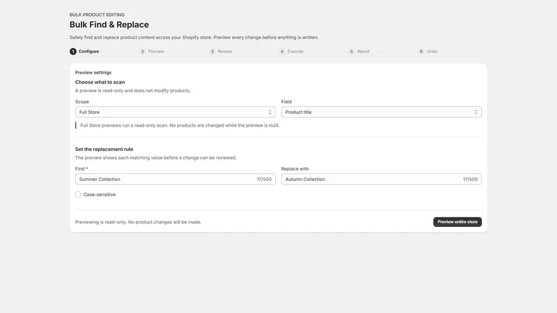This screenshot has height=313, width=557.
Task: Click the Preview entire store button
Action: 457,222
